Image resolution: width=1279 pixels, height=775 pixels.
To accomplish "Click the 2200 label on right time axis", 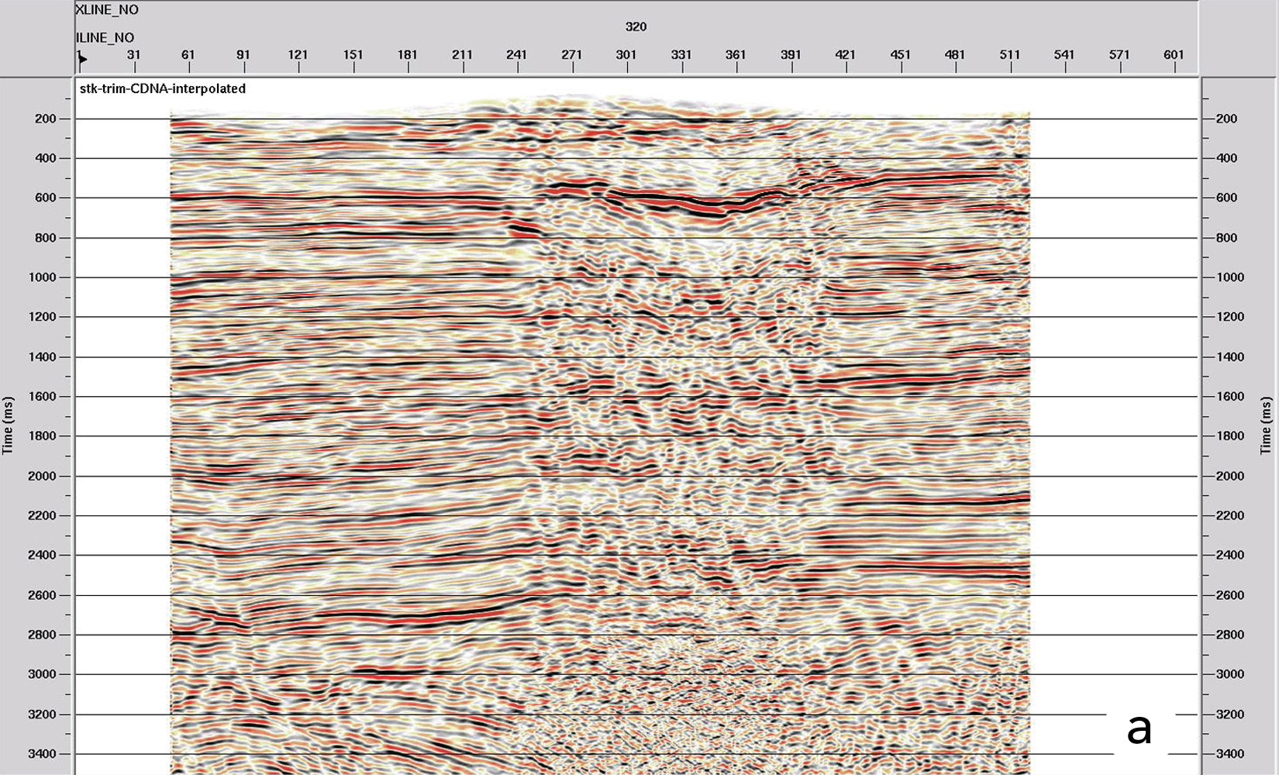I will (x=1230, y=516).
